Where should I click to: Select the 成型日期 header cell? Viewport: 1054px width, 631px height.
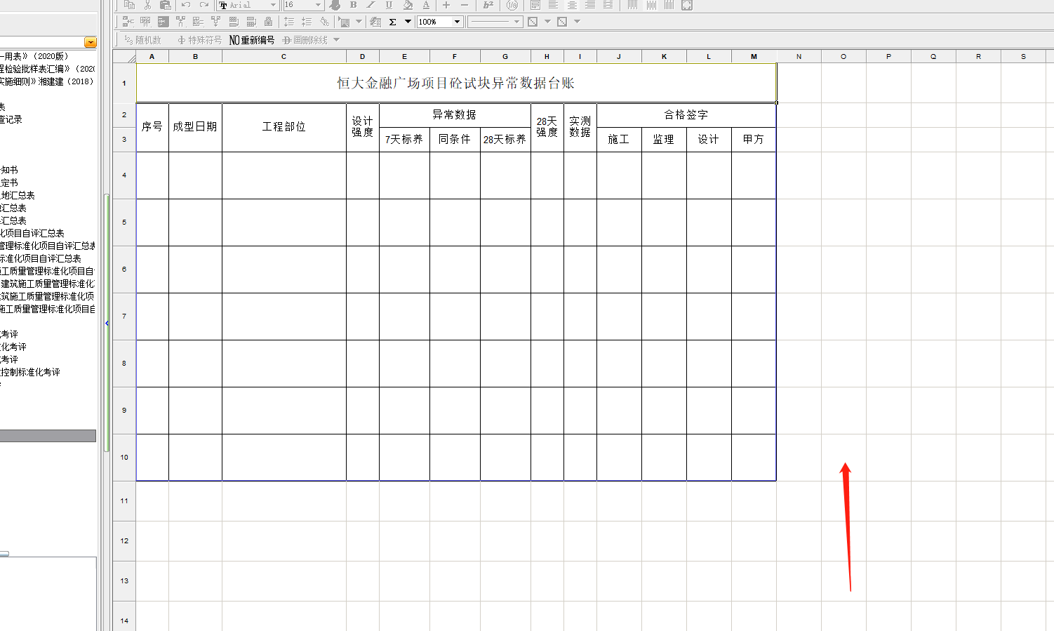point(195,127)
